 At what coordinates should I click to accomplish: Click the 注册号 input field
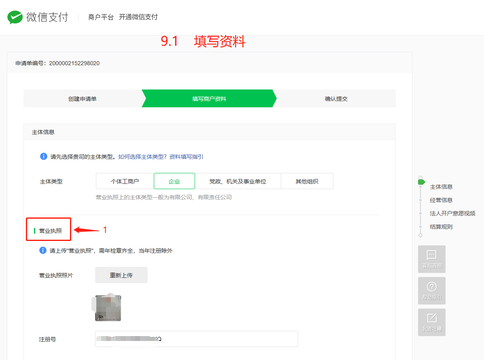(x=196, y=339)
